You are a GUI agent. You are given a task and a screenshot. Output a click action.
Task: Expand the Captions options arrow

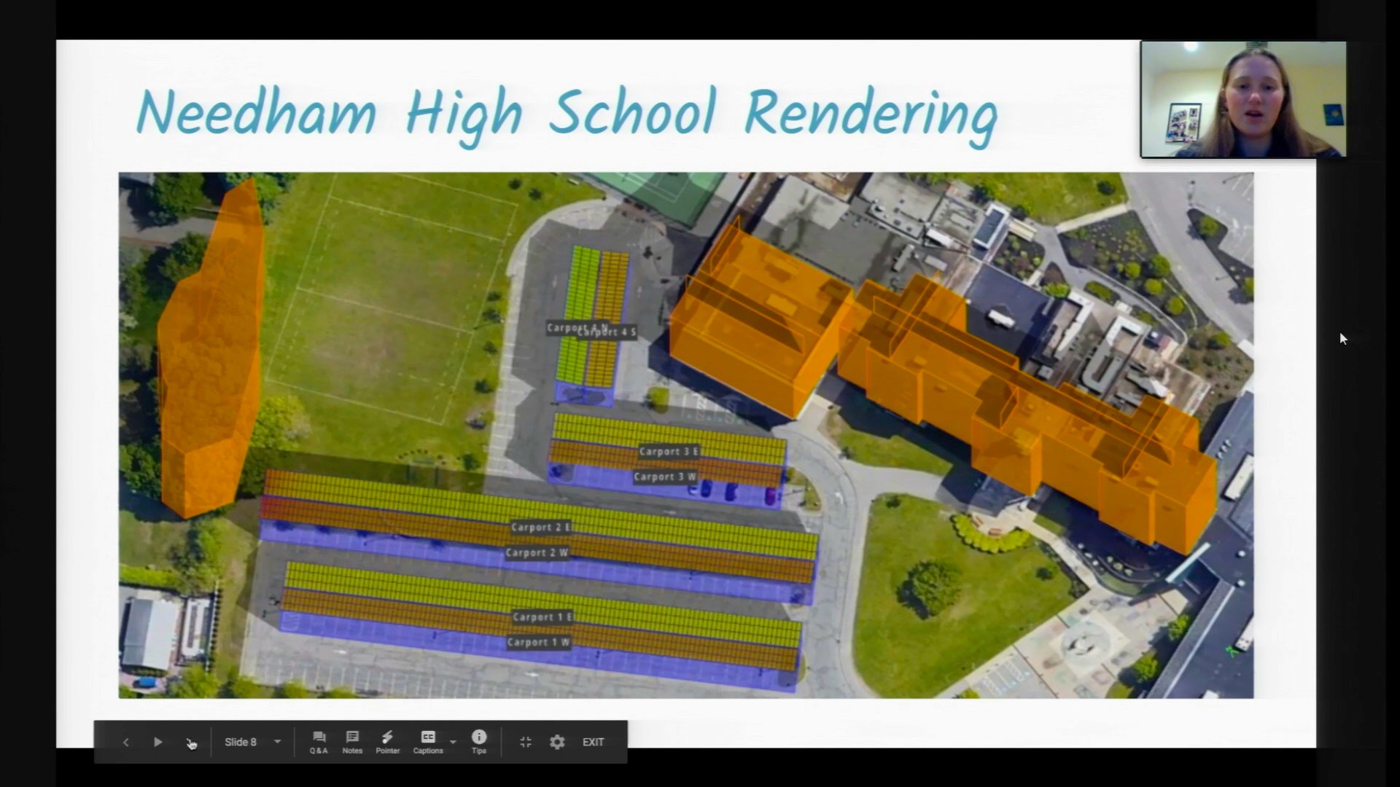(x=452, y=742)
